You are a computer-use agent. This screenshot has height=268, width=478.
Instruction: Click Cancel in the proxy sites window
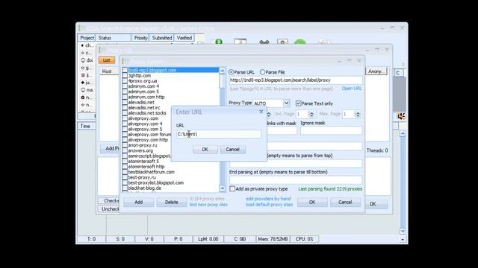[345, 202]
